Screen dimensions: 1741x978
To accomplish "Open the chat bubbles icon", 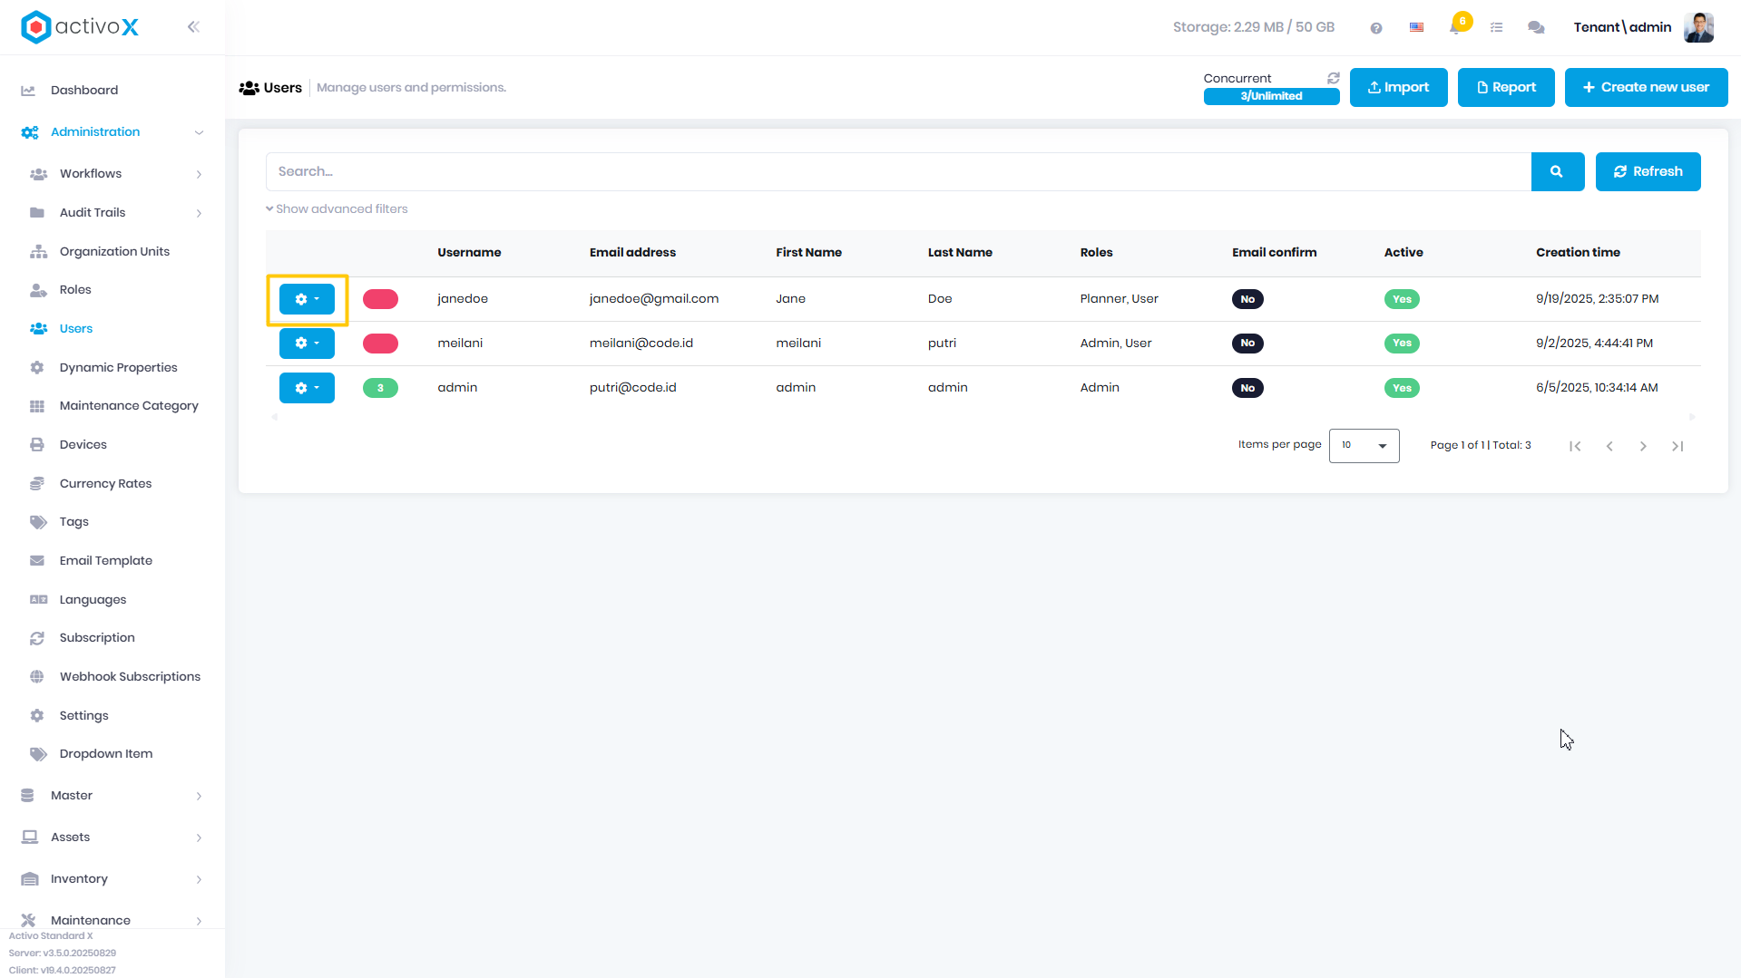I will coord(1536,28).
